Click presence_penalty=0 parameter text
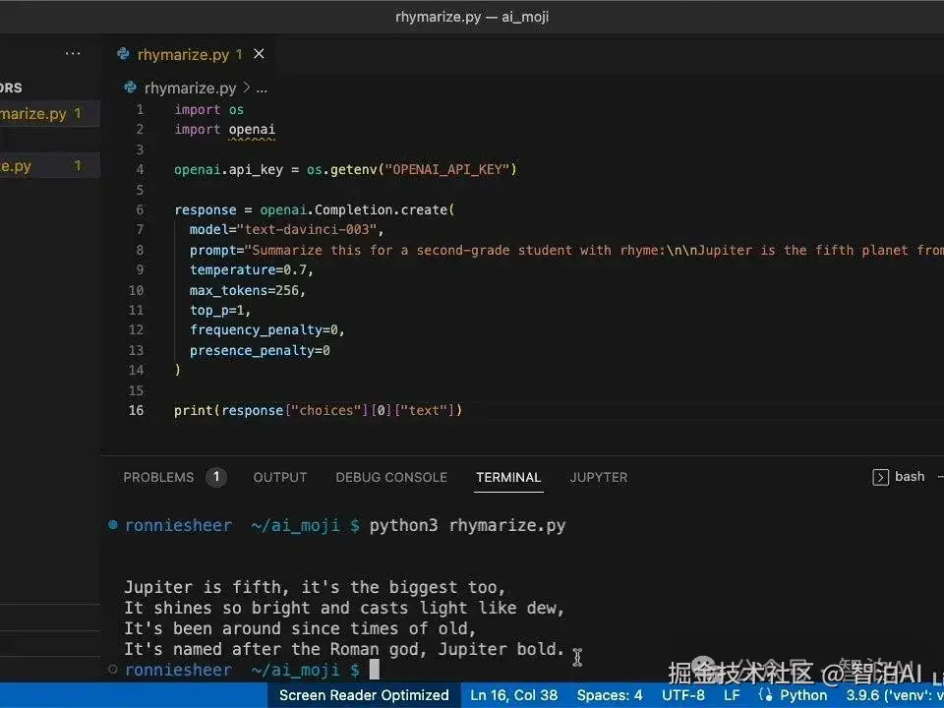 pyautogui.click(x=260, y=350)
